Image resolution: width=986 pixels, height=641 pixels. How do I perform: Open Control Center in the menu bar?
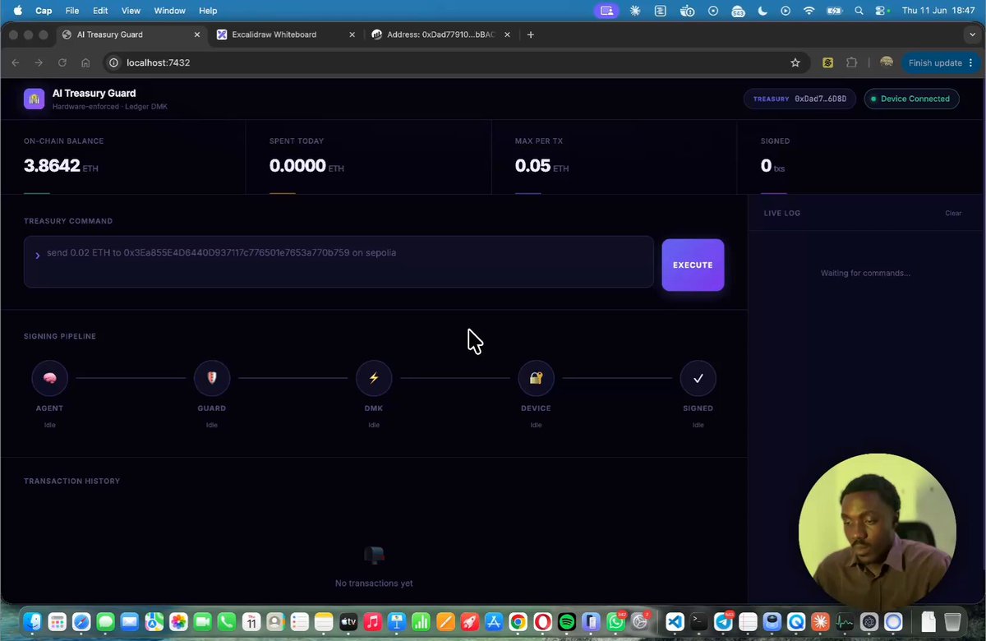(881, 11)
